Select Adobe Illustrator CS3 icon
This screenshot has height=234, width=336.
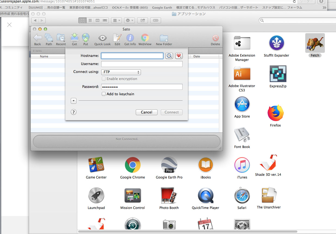click(x=242, y=73)
